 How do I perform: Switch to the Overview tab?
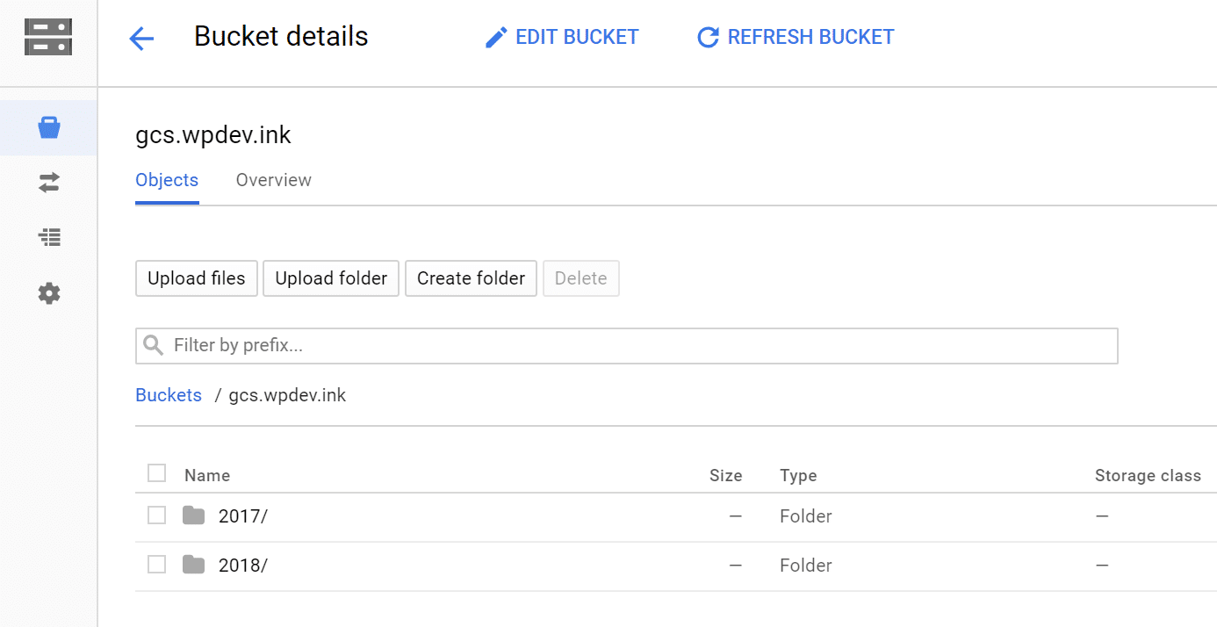click(x=273, y=179)
